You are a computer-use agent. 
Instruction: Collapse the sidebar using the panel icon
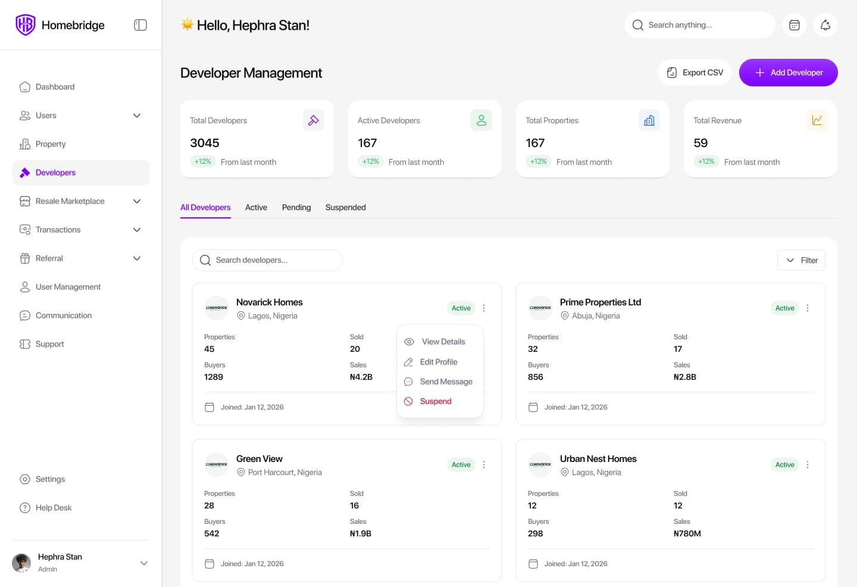(140, 25)
